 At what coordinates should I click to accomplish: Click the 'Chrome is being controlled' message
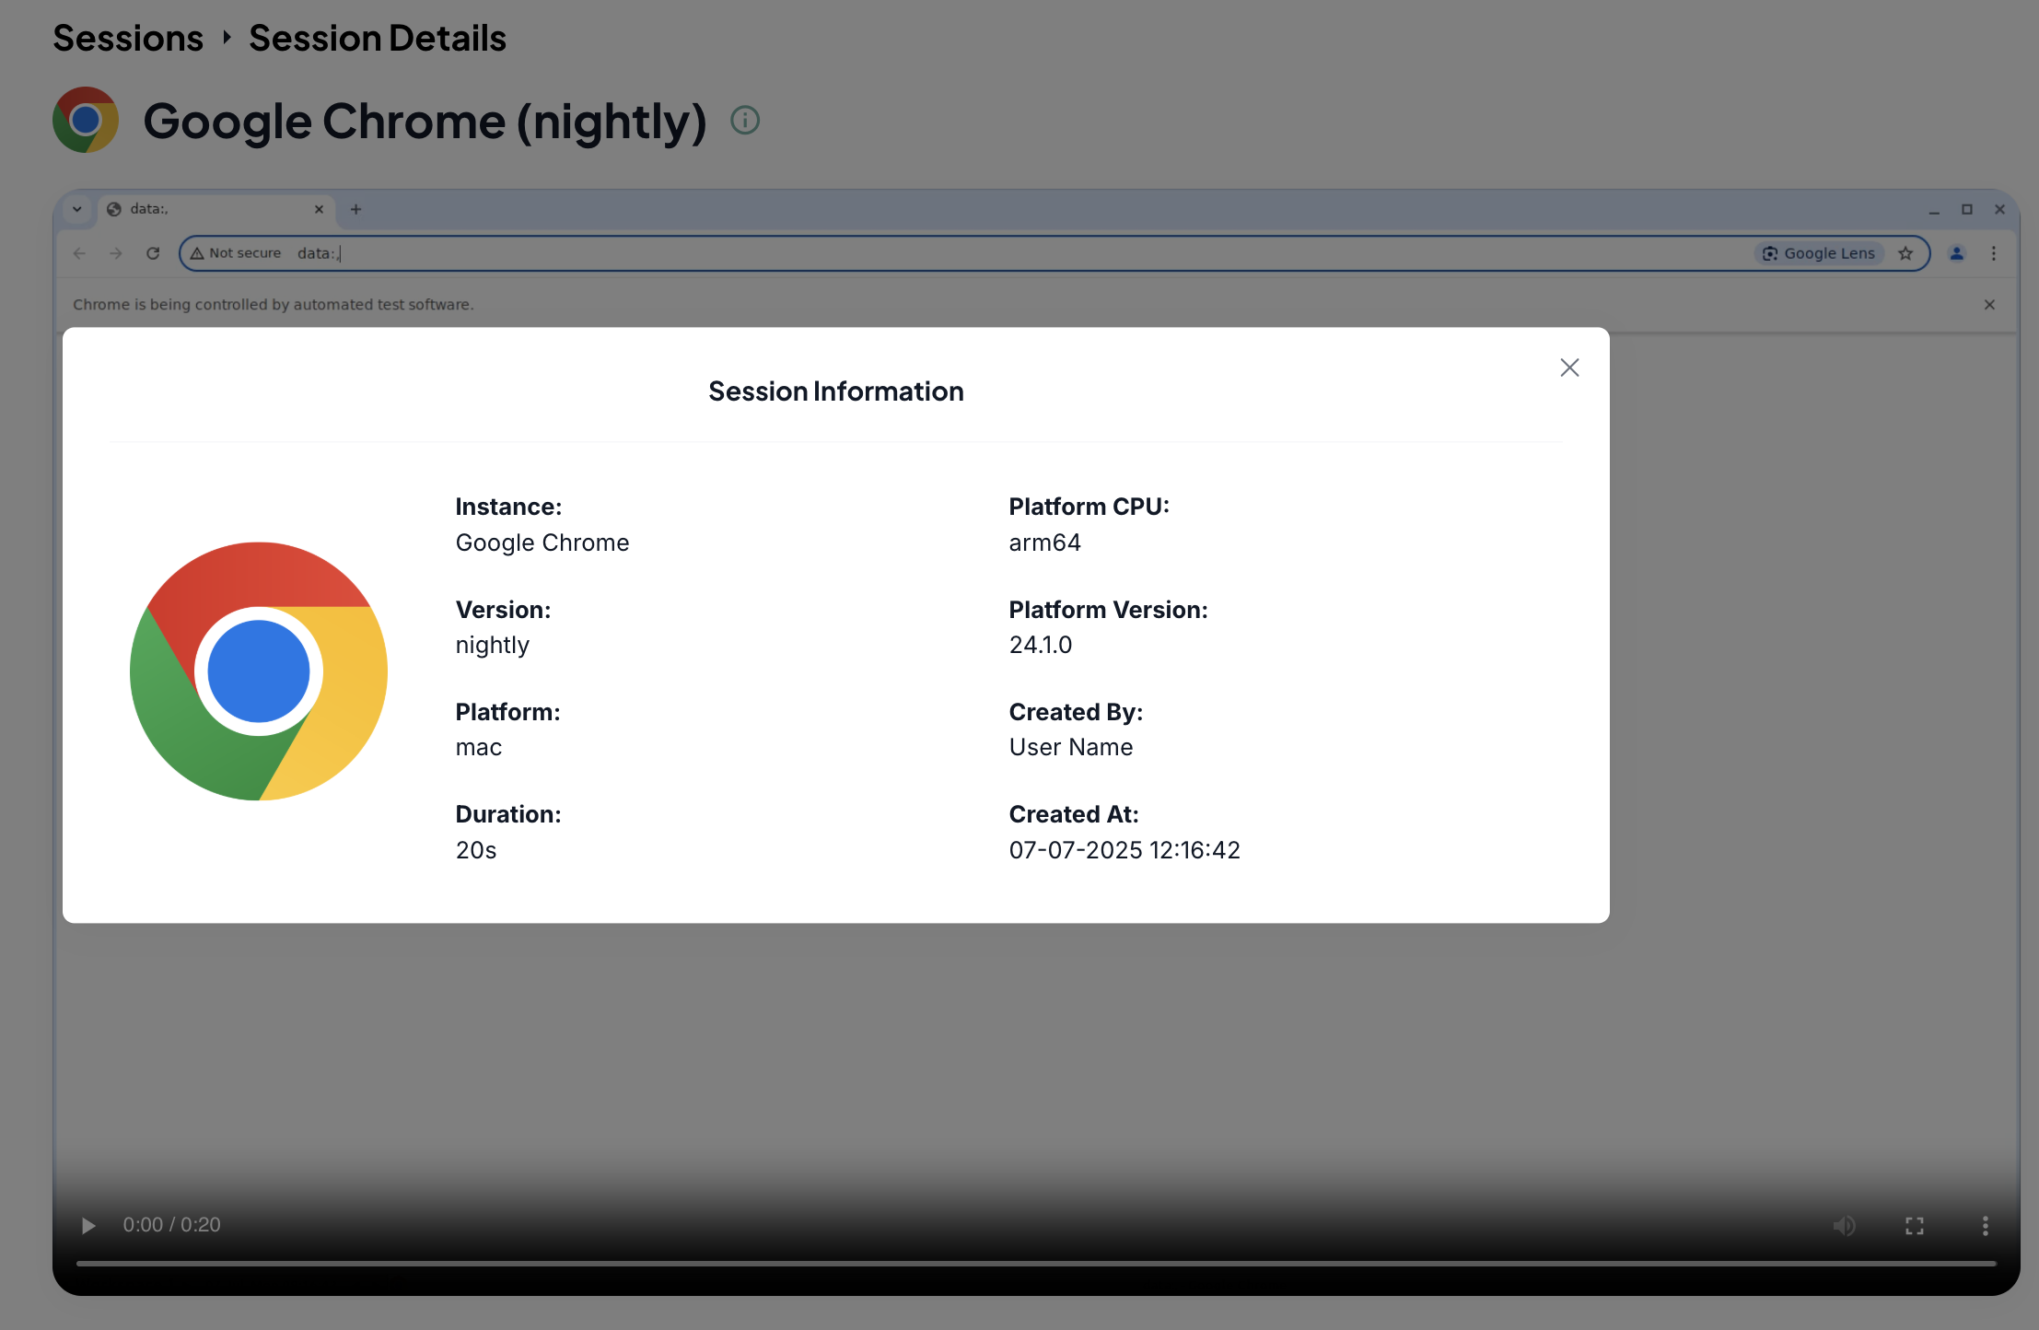coord(274,305)
